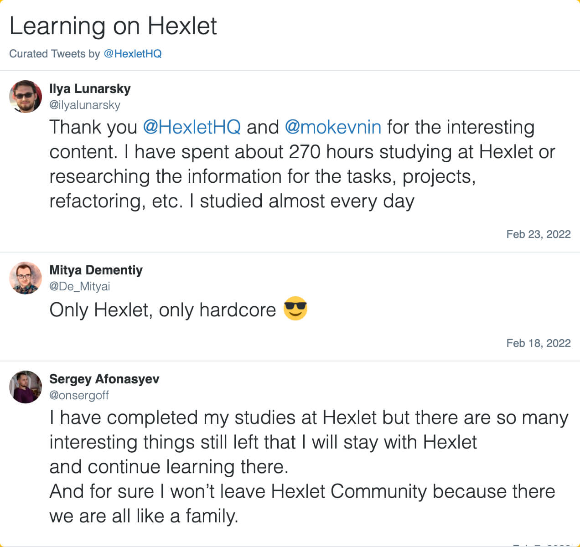Visit the @De_Mityai handle
The height and width of the screenshot is (547, 580).
pyautogui.click(x=80, y=286)
